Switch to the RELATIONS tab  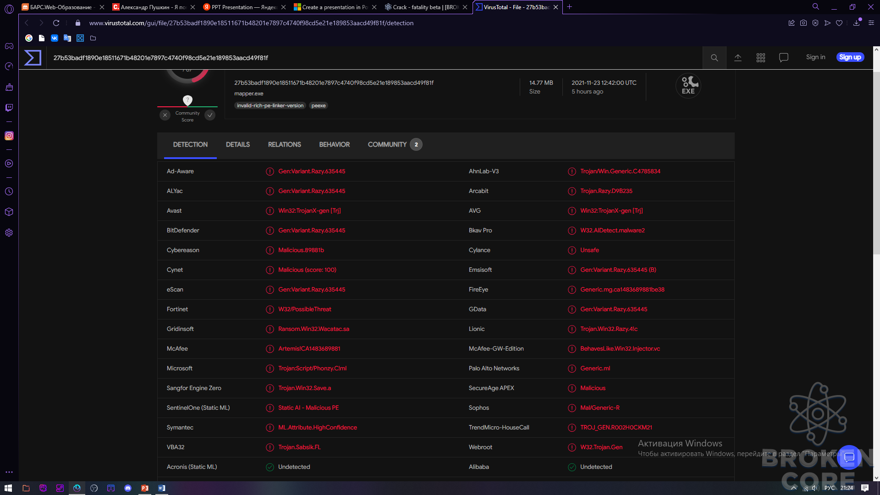point(285,145)
